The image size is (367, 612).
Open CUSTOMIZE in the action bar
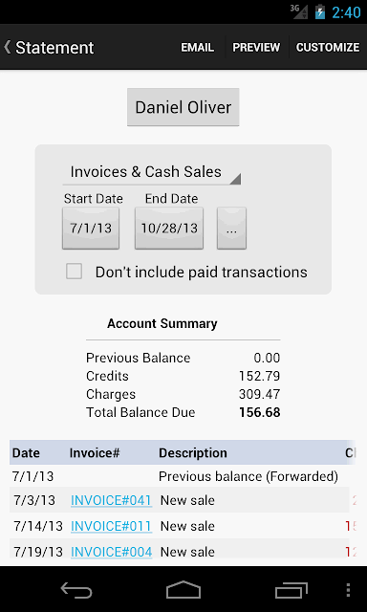click(328, 47)
